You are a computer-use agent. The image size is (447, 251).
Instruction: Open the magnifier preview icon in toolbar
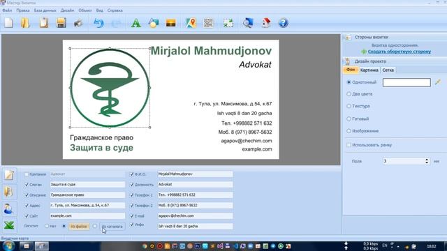[x=248, y=23]
